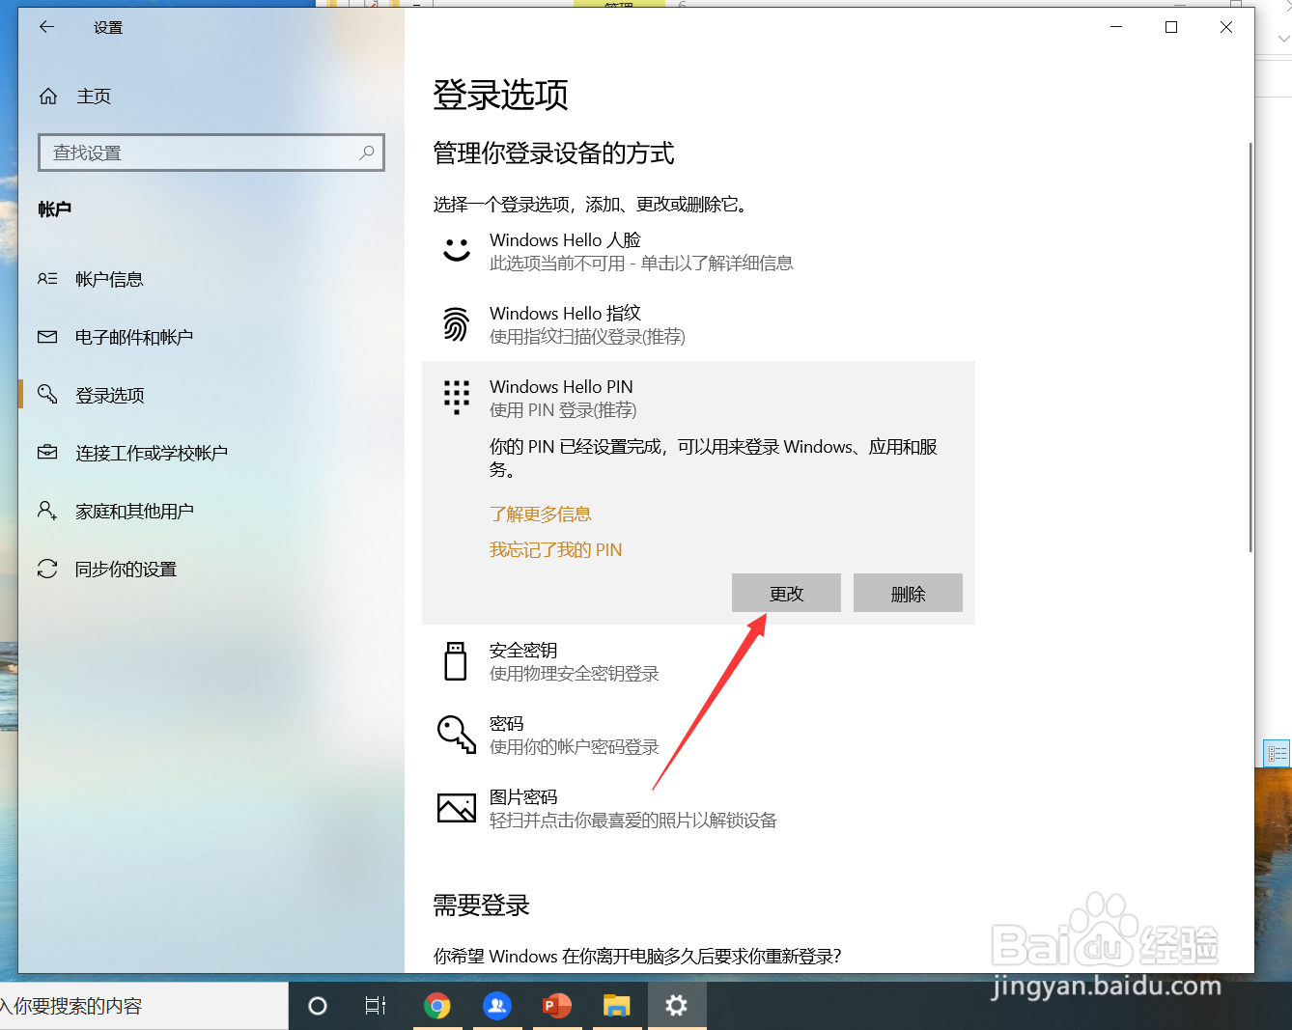Viewport: 1292px width, 1030px height.
Task: Expand the 密码 sign-in option
Action: pyautogui.click(x=698, y=735)
